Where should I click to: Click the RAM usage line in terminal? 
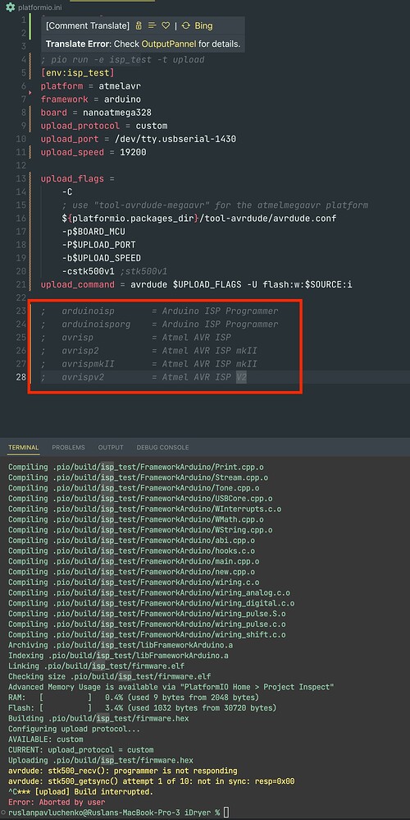tap(134, 698)
